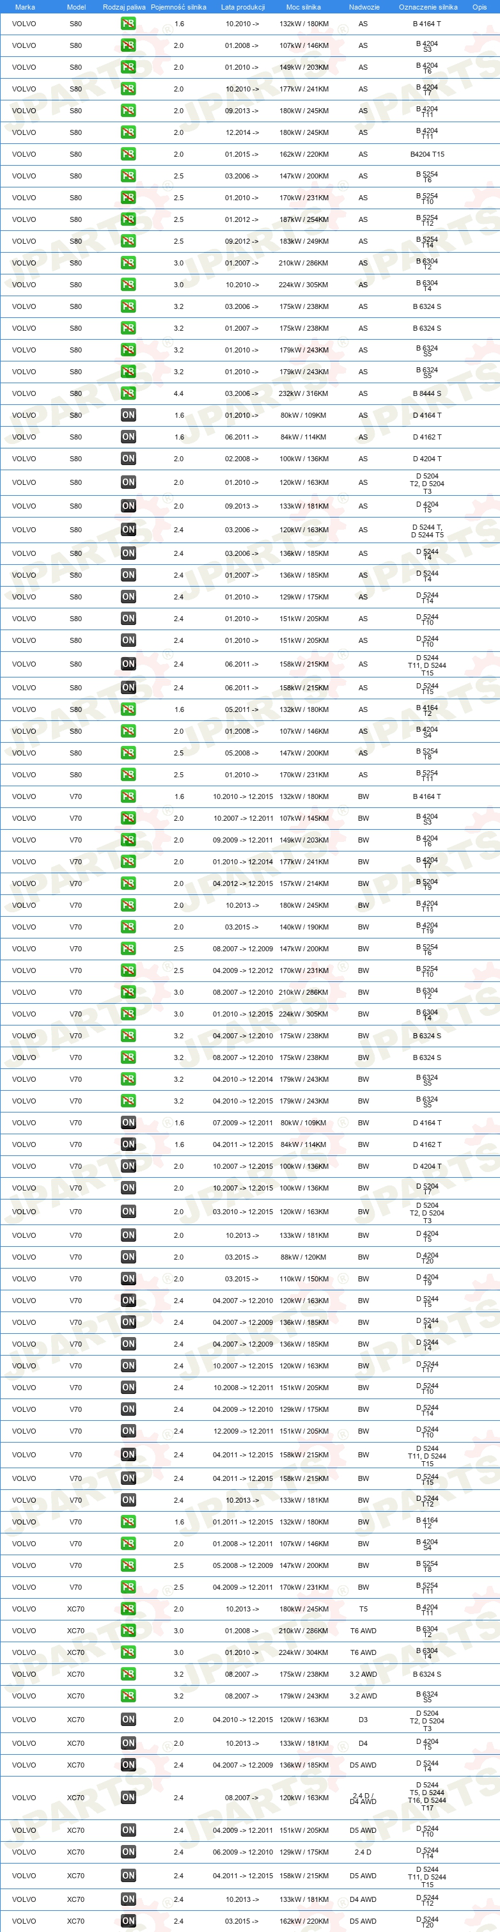Click ON icon in XC70 D4 AWD row
Screen dimensions: 500x1932
(128, 1899)
